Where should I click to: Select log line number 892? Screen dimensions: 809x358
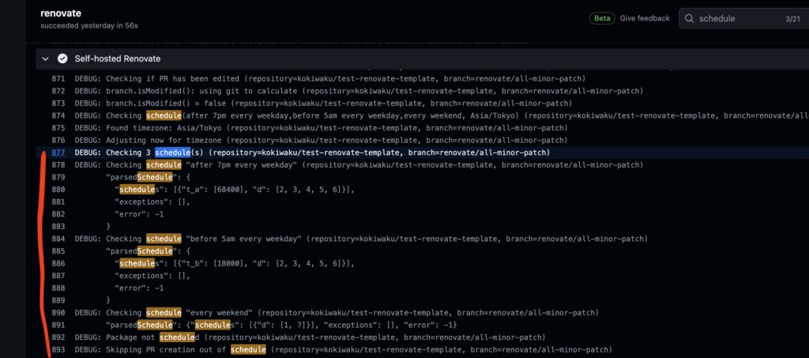(58, 337)
